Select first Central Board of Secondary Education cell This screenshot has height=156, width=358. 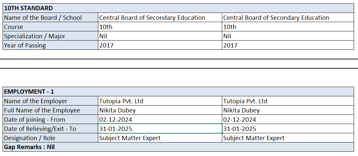point(152,18)
